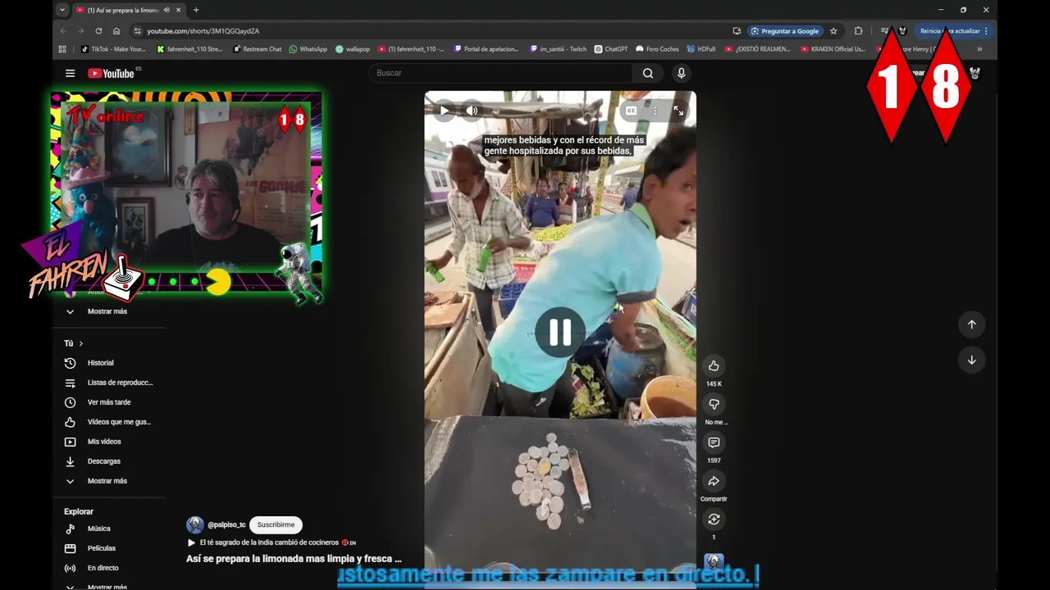Show more bookmarks overflow chevron
1050x590 pixels.
(979, 49)
